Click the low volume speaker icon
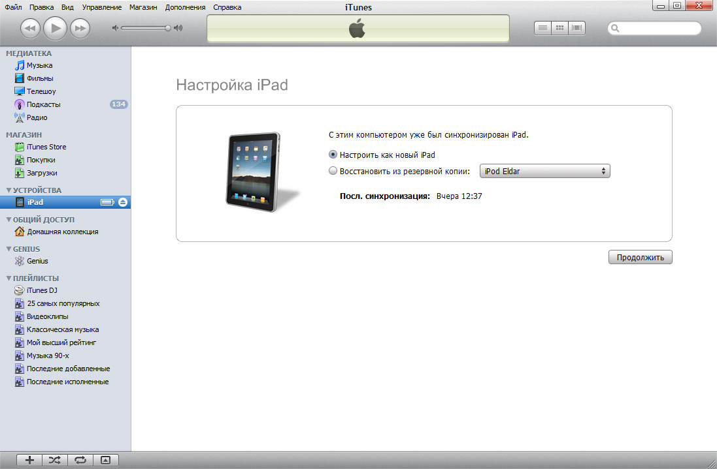 point(115,28)
